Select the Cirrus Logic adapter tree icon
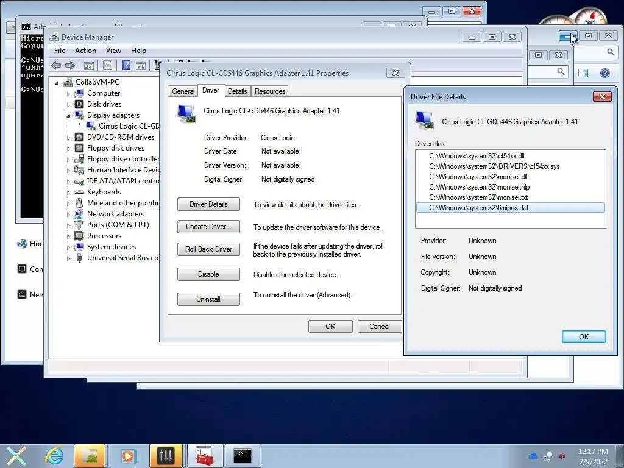624x468 pixels. click(x=91, y=126)
